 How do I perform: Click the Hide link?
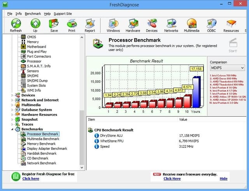[223, 179]
